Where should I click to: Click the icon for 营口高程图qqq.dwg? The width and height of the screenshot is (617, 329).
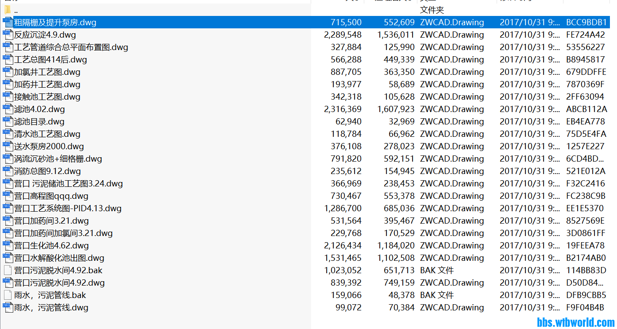point(8,196)
